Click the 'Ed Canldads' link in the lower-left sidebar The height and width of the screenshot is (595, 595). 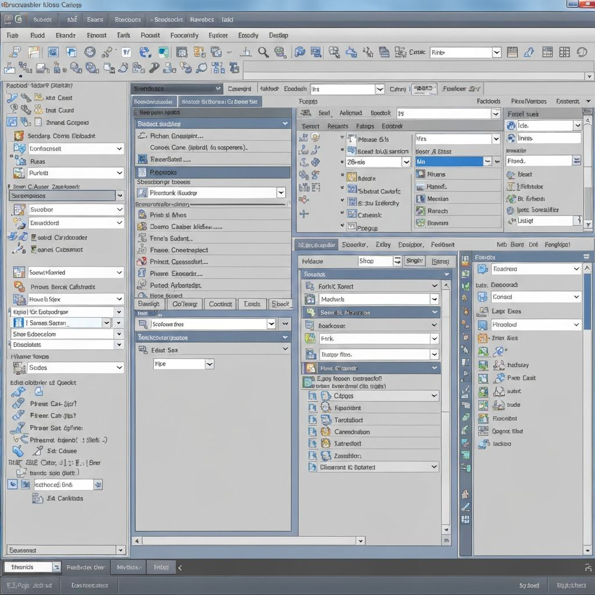tap(65, 498)
